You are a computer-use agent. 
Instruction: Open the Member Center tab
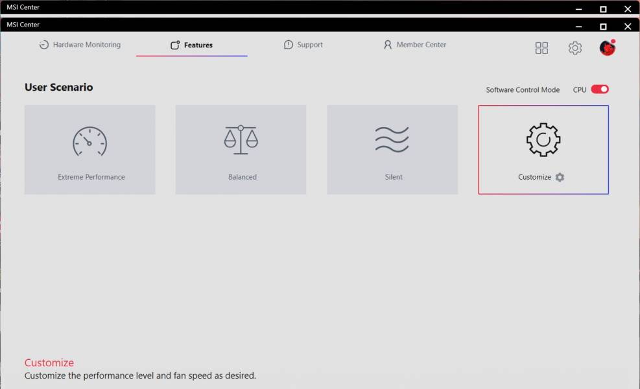[x=415, y=45]
